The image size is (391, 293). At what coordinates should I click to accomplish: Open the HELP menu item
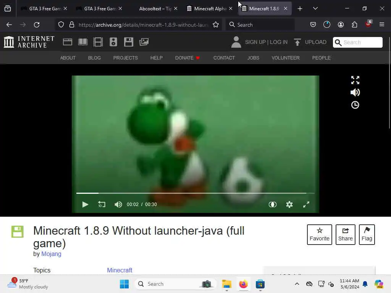156,58
